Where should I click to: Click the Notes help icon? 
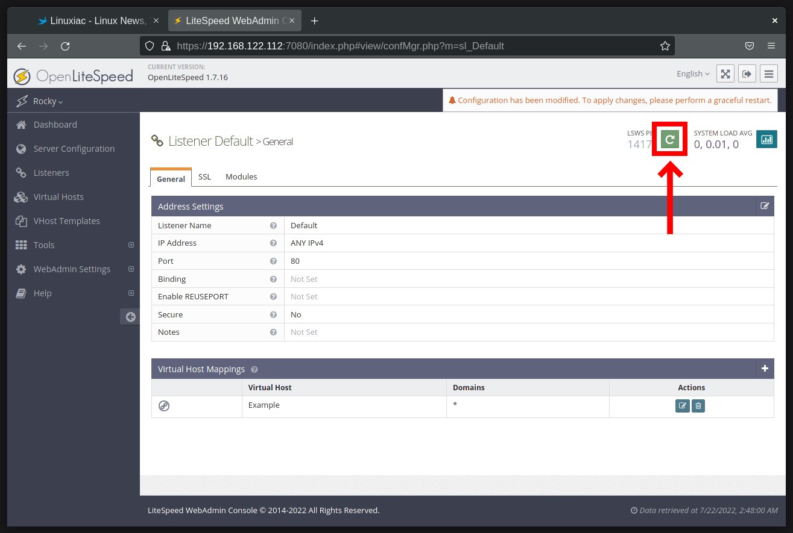(x=273, y=332)
